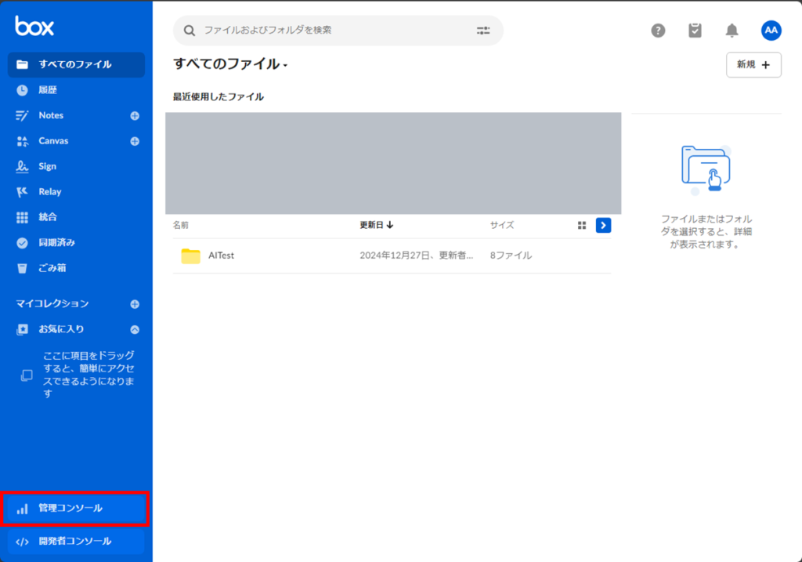This screenshot has width=802, height=562.
Task: Open 履歴 in the sidebar
Action: click(x=48, y=90)
